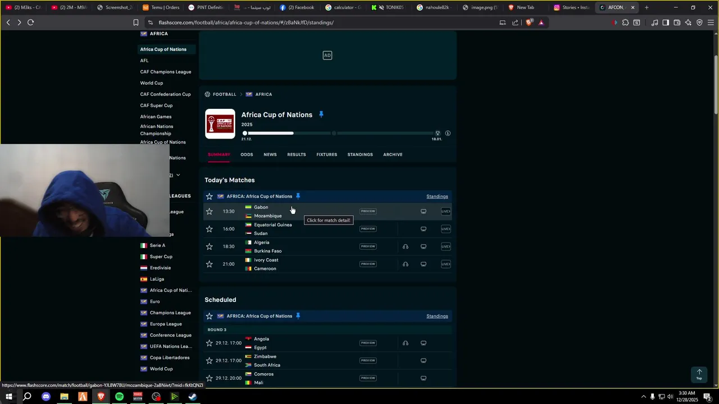Open Steam from the taskbar
This screenshot has height=404, width=719.
coord(193,397)
